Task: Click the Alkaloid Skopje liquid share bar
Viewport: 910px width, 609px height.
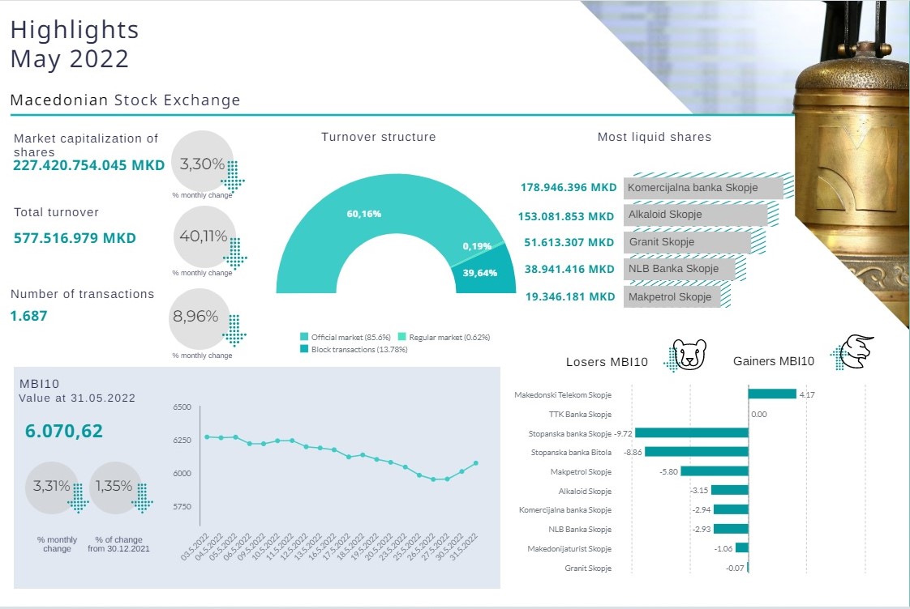Action: (695, 215)
